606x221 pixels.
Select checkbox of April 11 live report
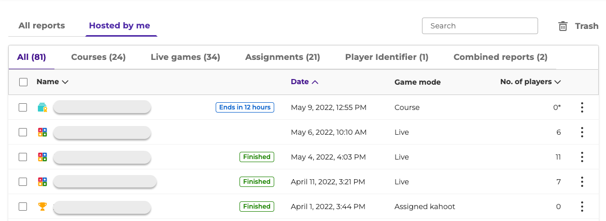pos(23,182)
